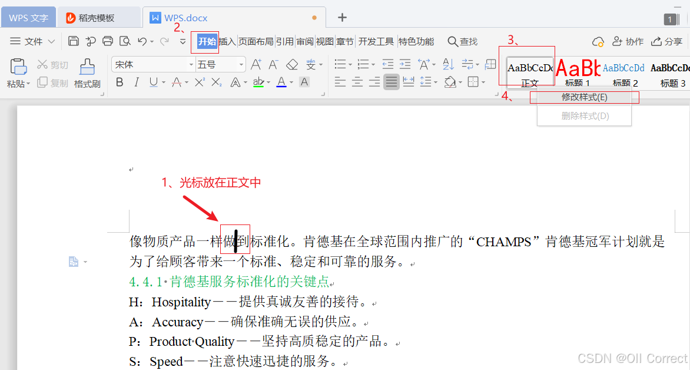
Task: Toggle superscript X² button
Action: click(200, 82)
